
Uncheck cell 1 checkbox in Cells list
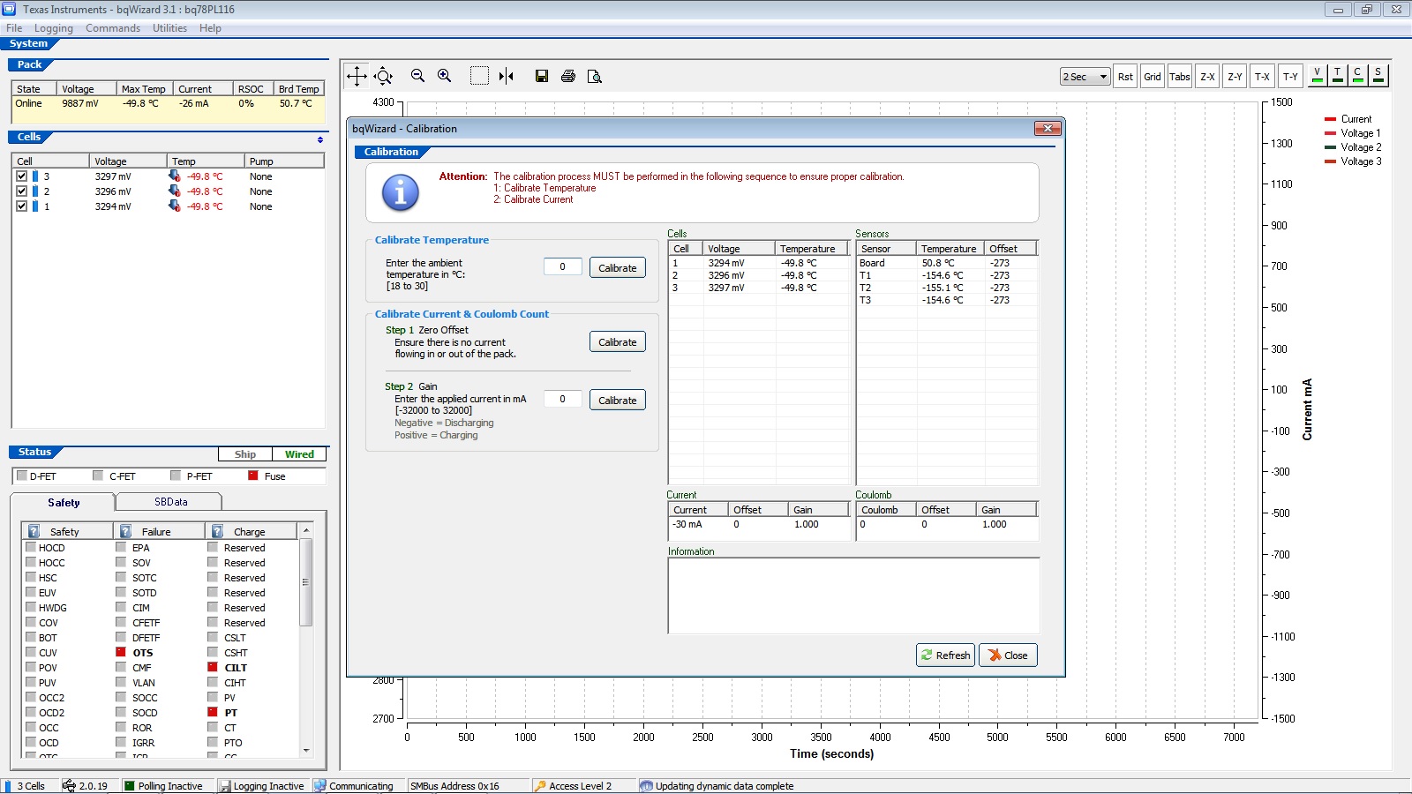pyautogui.click(x=22, y=206)
